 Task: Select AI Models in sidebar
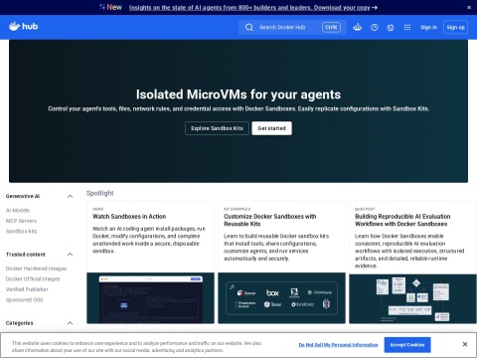18,210
